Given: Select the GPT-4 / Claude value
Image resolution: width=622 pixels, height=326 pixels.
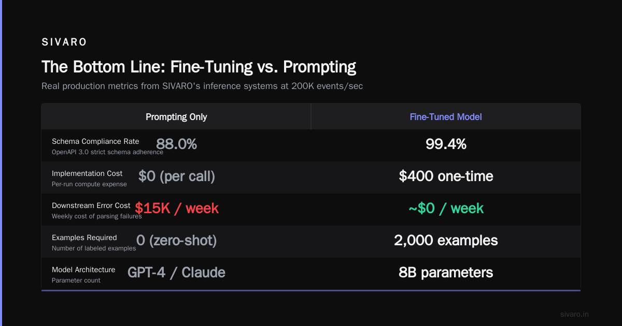Looking at the screenshot, I should coord(176,273).
